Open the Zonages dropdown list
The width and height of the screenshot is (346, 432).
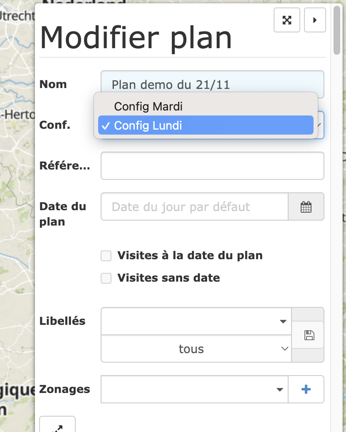click(194, 389)
